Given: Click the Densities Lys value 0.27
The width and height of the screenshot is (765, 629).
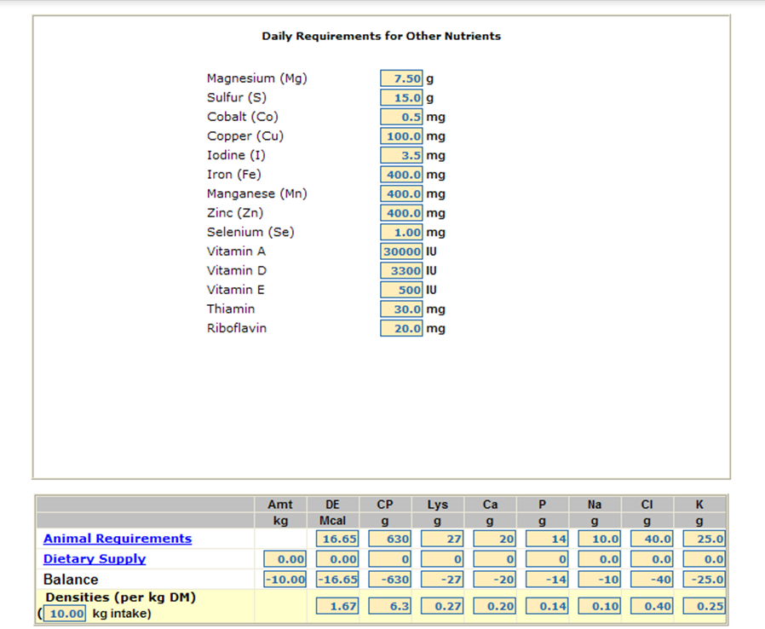Looking at the screenshot, I should point(441,606).
